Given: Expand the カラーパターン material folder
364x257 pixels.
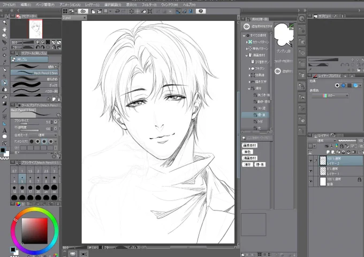Looking at the screenshot, I should 247,42.
